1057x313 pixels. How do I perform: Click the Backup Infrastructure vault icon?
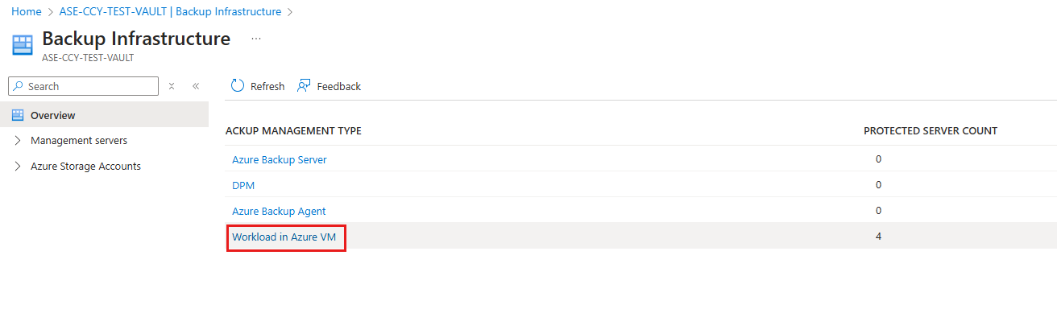tap(23, 45)
